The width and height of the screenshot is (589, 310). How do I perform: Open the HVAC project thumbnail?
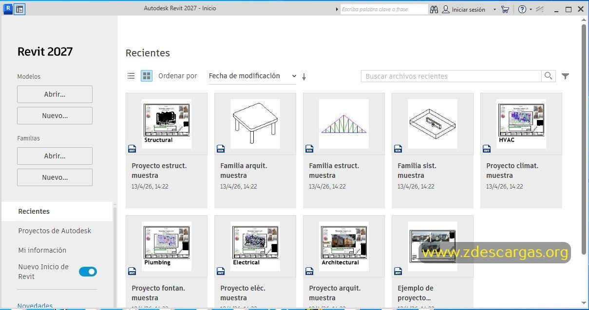point(521,124)
